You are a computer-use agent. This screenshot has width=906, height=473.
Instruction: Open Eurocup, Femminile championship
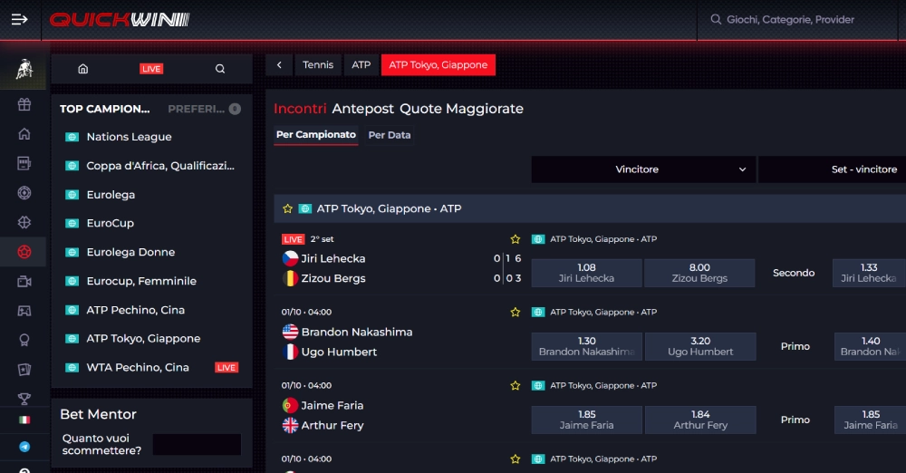click(x=141, y=281)
